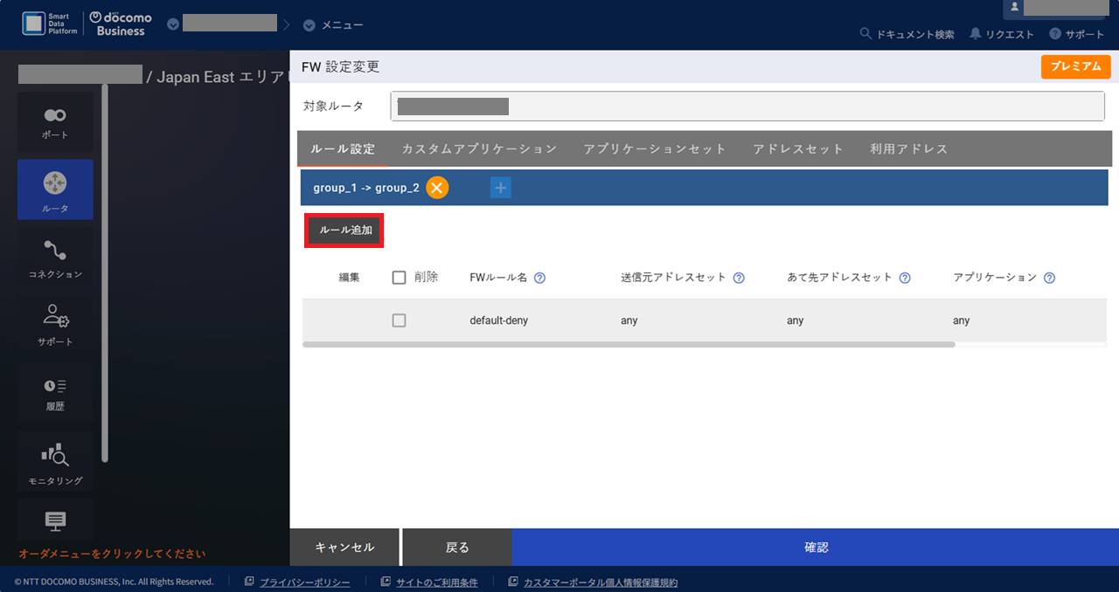Click help icon next to 送信元アドレスセット
Viewport: 1119px width, 592px height.
pos(739,279)
